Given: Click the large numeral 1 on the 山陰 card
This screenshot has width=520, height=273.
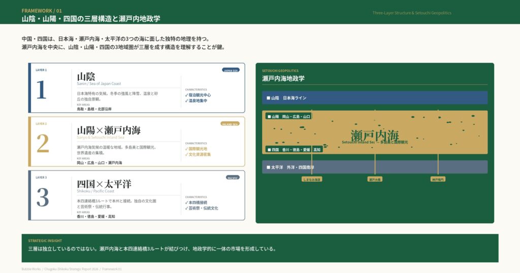Looking at the screenshot, I should click(x=41, y=90).
